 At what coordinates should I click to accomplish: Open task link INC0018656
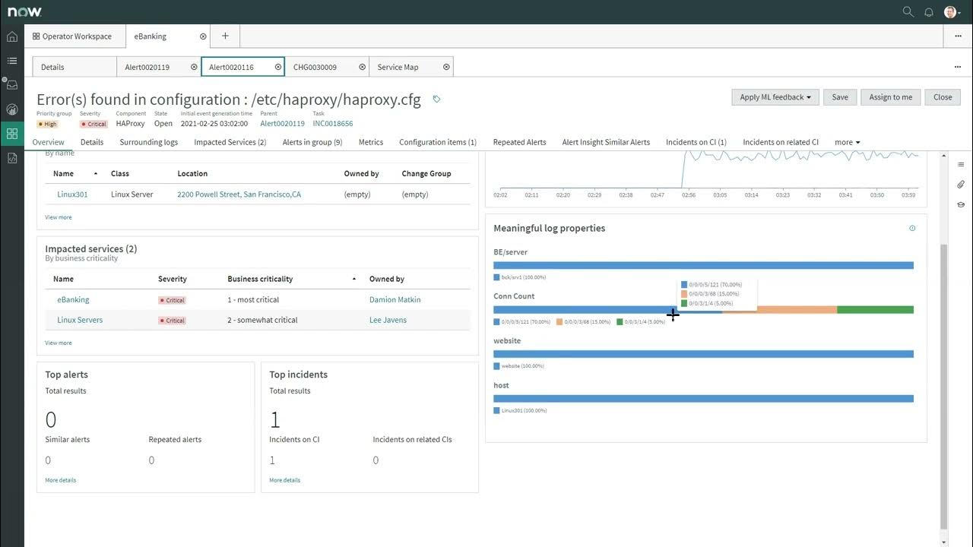coord(333,123)
